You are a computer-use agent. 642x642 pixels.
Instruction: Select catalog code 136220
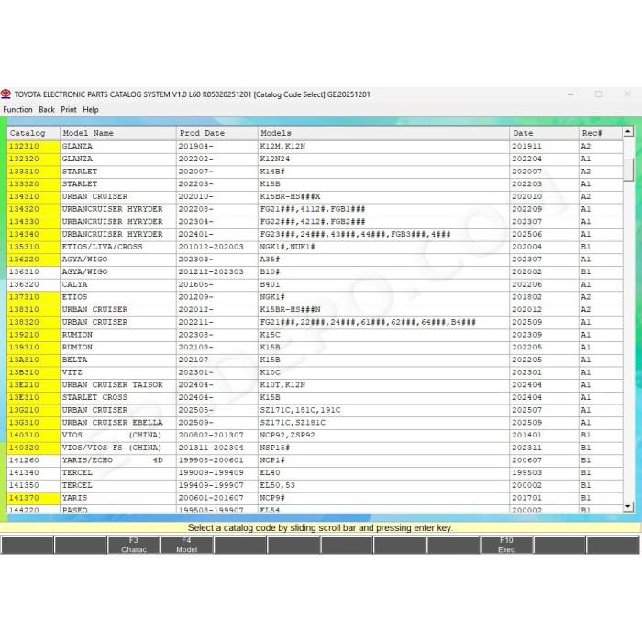click(33, 260)
